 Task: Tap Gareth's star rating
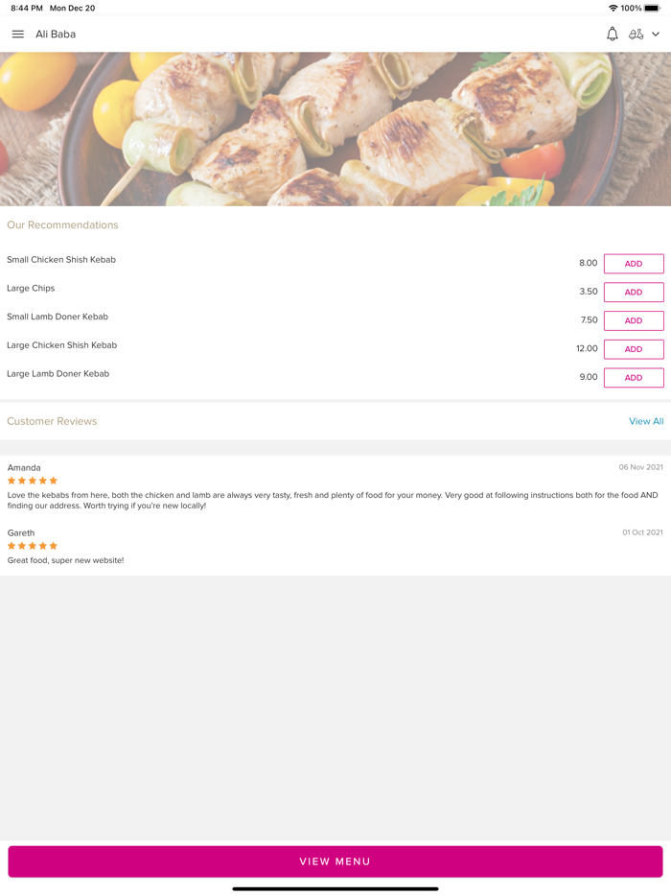33,546
